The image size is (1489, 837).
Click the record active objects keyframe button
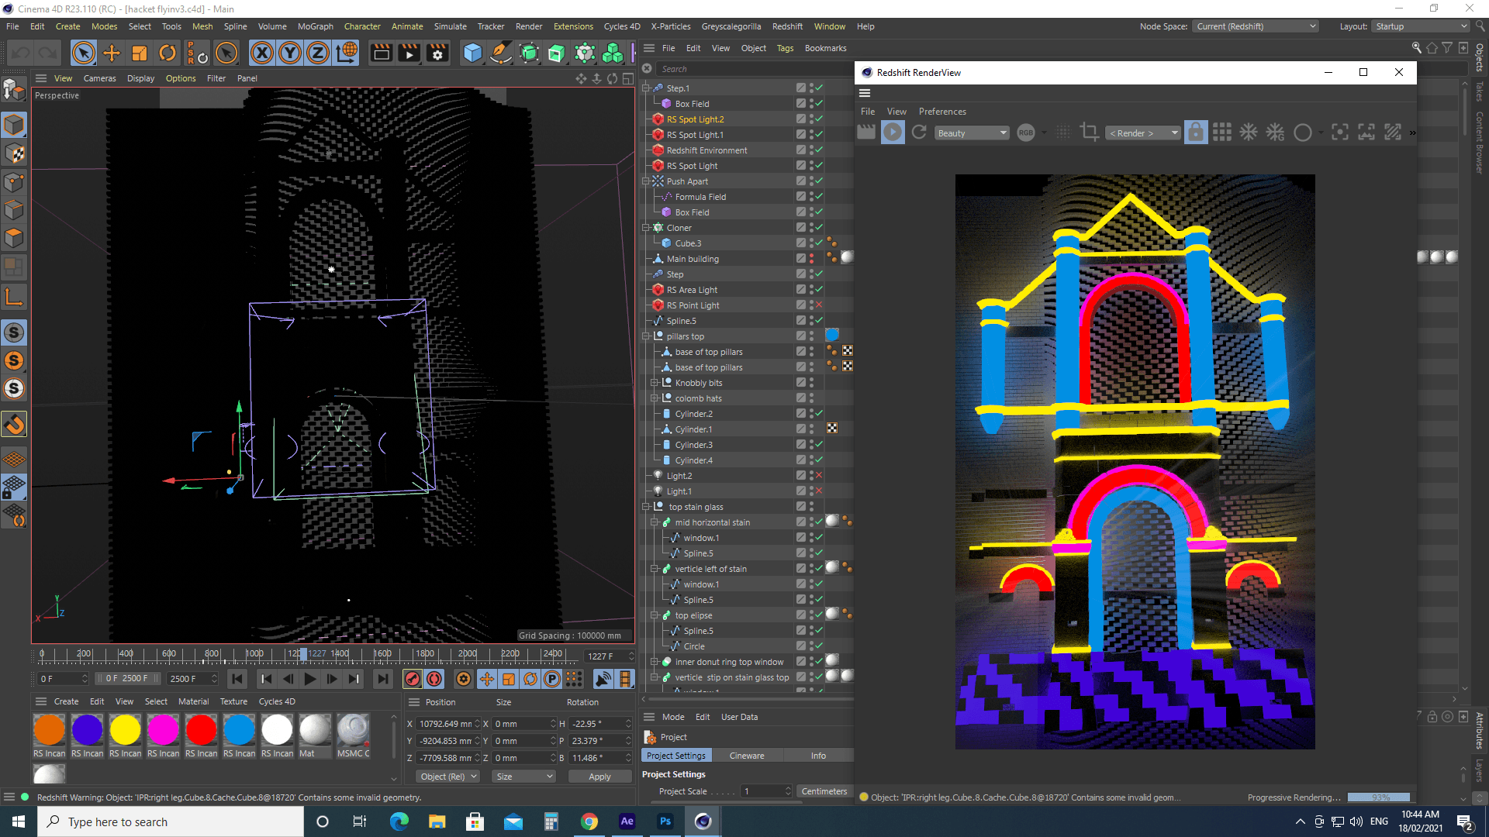click(413, 679)
